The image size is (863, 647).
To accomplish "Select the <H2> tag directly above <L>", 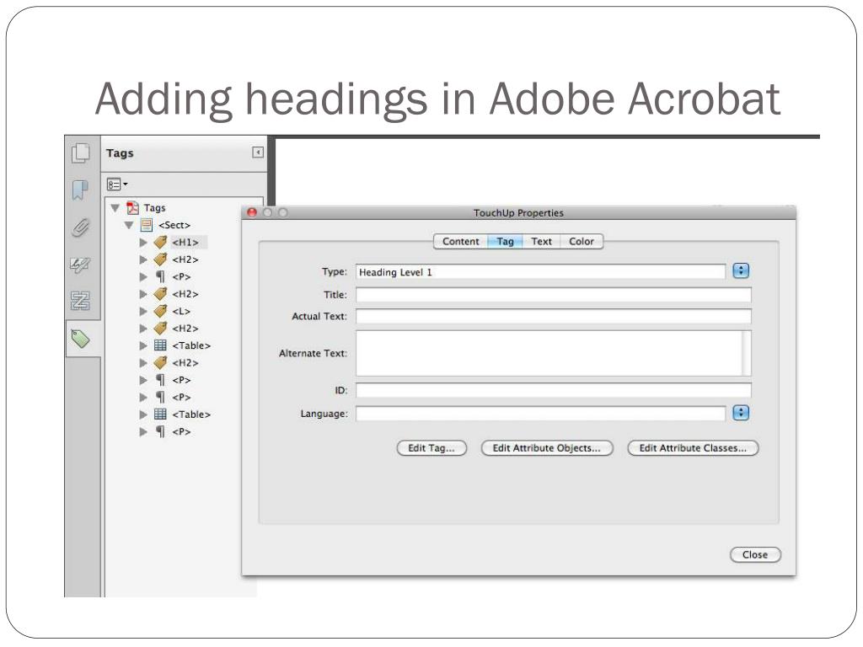I will click(185, 294).
